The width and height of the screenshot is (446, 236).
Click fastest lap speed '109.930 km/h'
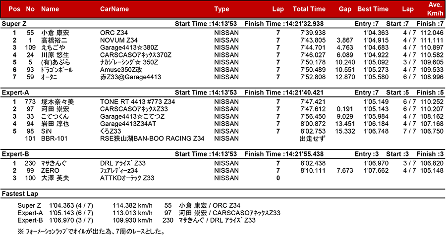click(x=132, y=220)
